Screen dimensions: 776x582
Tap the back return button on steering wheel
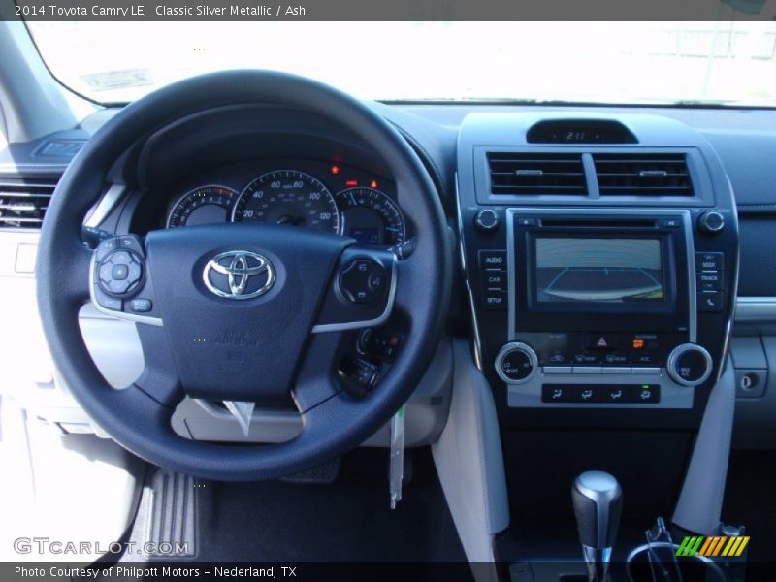[x=129, y=242]
